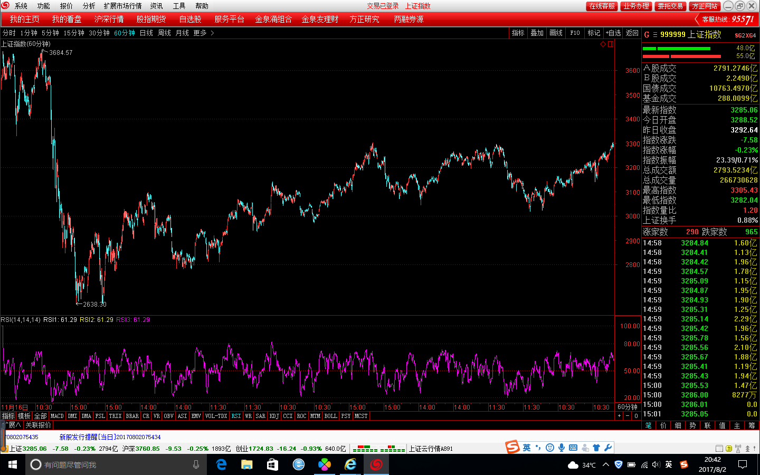Open 两融券源 tab
760x475 pixels.
(x=408, y=19)
